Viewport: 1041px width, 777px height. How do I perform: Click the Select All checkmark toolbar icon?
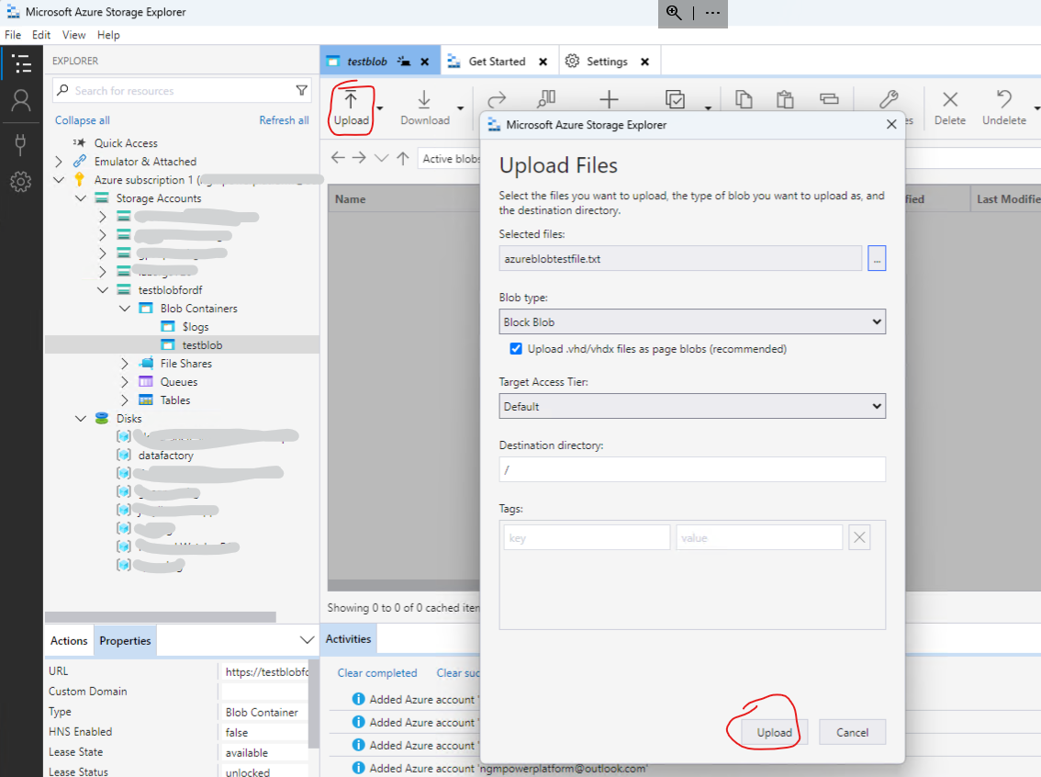point(676,99)
